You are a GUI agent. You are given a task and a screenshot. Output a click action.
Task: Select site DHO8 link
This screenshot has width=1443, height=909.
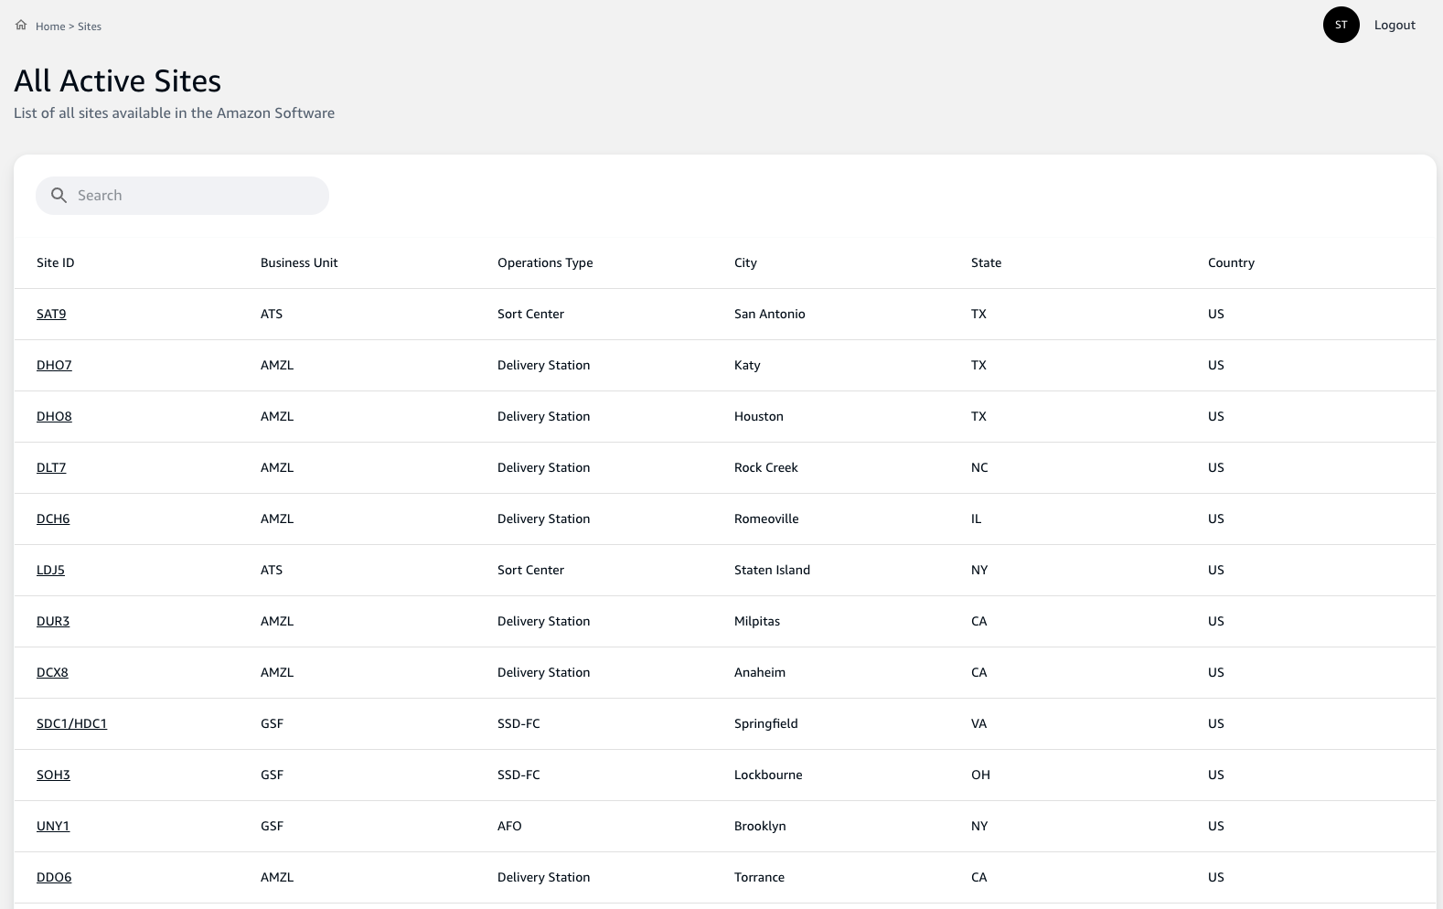tap(54, 416)
